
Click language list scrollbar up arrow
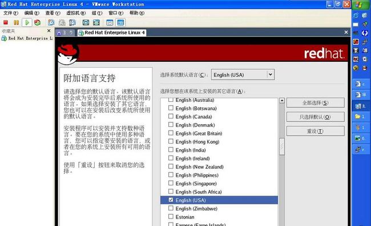tap(281, 101)
